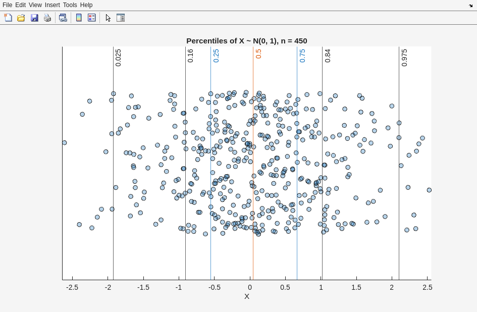This screenshot has width=477, height=312.
Task: Click the Link Plot icon
Action: tap(63, 18)
